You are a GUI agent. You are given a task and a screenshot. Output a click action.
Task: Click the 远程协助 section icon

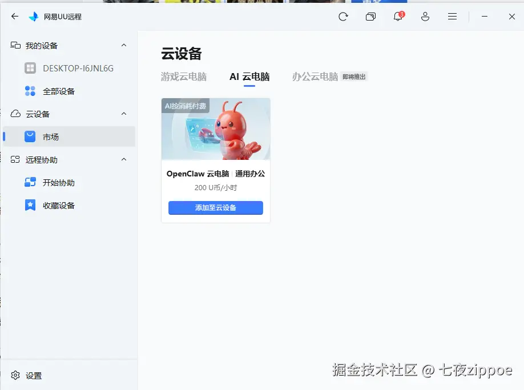coord(15,159)
